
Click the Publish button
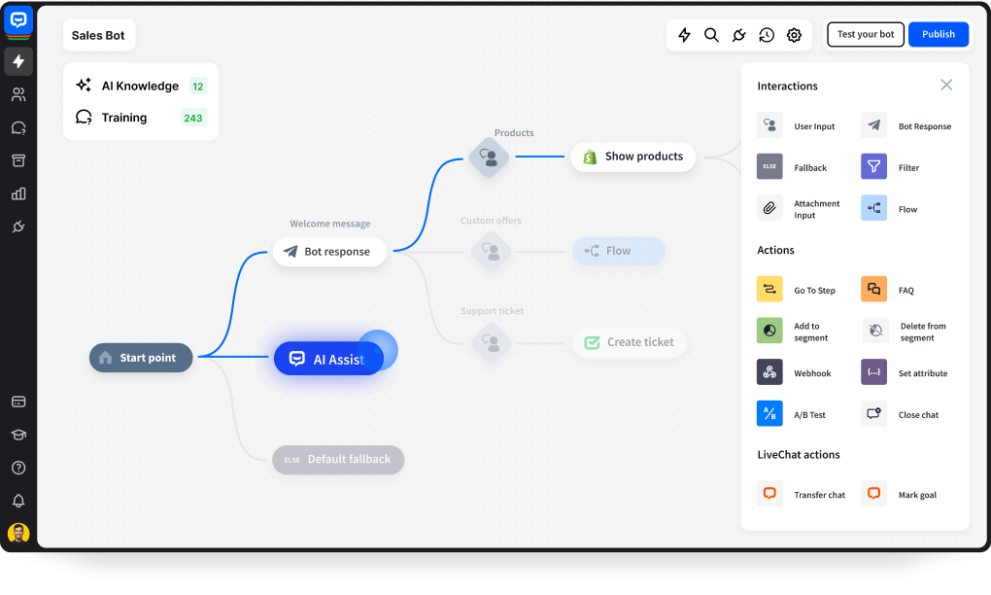tap(938, 34)
